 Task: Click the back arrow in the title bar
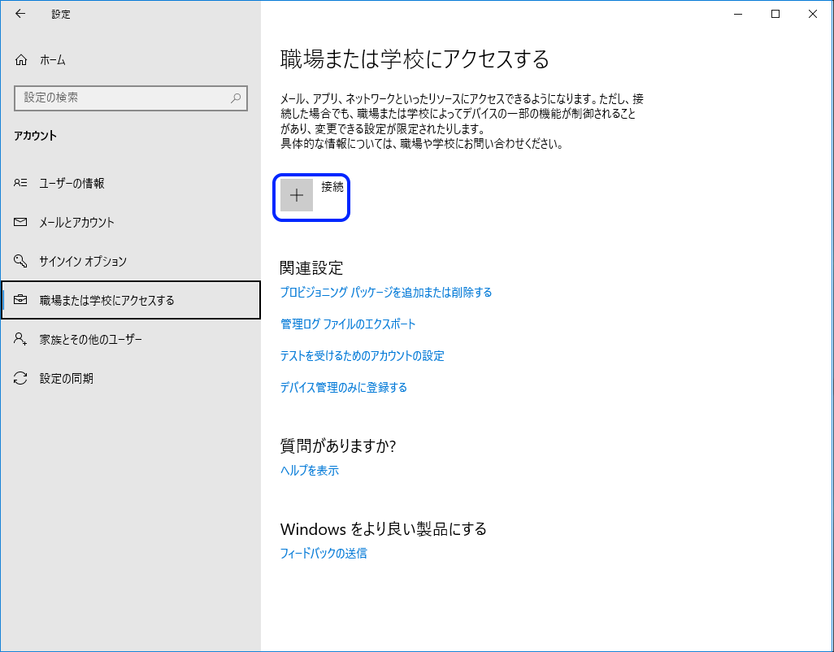point(20,15)
